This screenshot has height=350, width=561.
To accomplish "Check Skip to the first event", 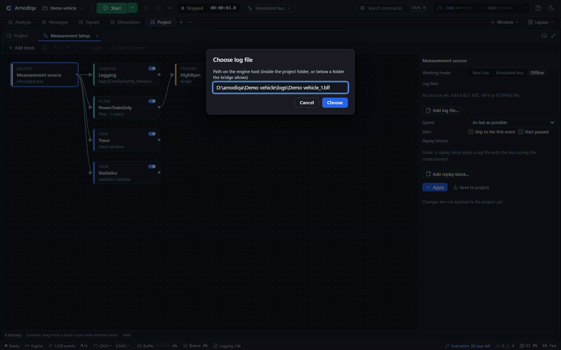I will point(471,132).
